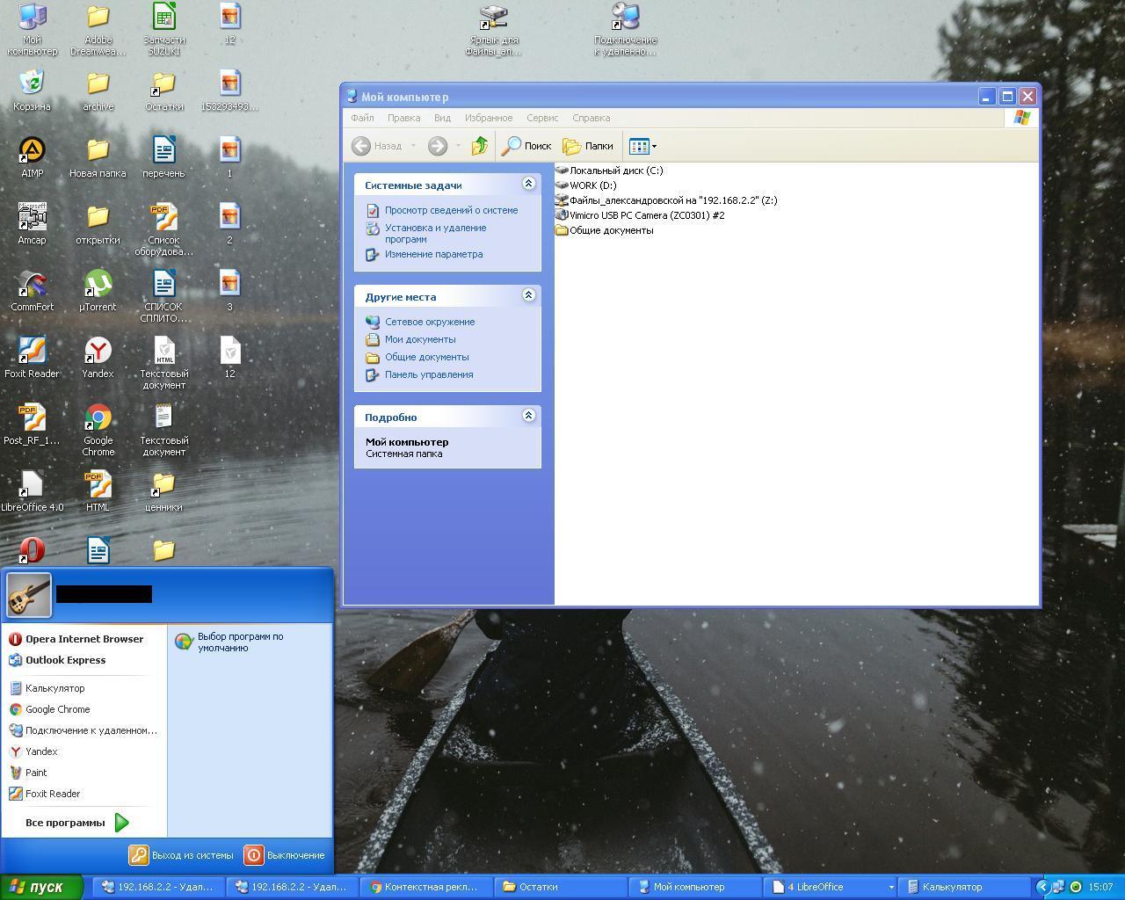Screen dimensions: 1125x900
Task: Collapse the Другие места panel
Action: point(528,295)
